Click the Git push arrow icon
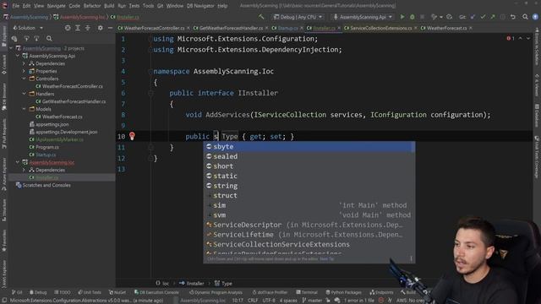The height and width of the screenshot is (304, 541). (x=492, y=17)
